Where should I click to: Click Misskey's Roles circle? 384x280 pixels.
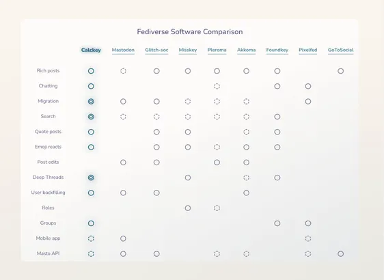tap(188, 208)
